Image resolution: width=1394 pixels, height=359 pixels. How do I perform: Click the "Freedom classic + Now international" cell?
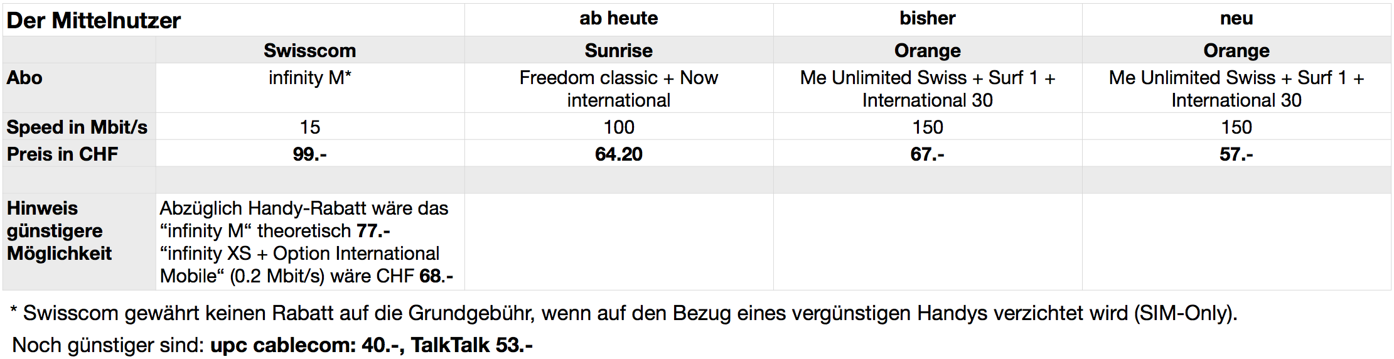(618, 88)
